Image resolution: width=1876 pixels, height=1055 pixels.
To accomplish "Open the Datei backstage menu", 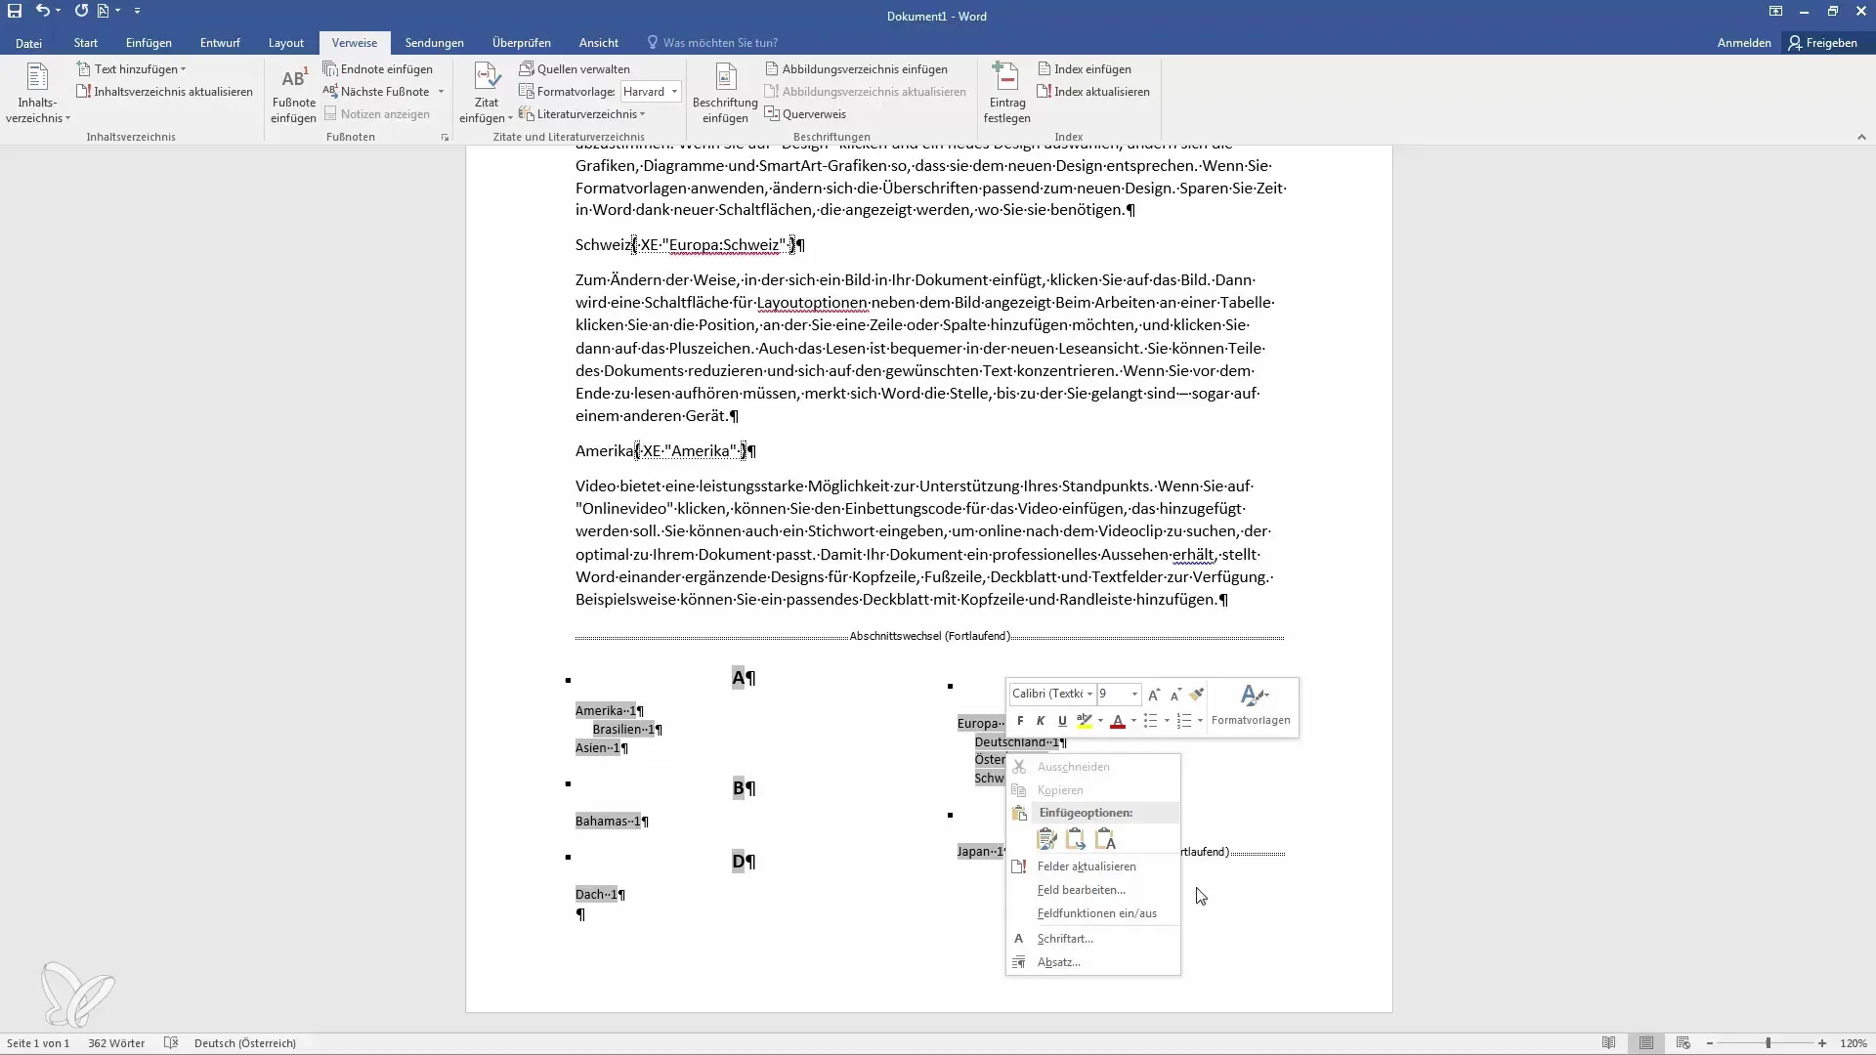I will click(28, 43).
